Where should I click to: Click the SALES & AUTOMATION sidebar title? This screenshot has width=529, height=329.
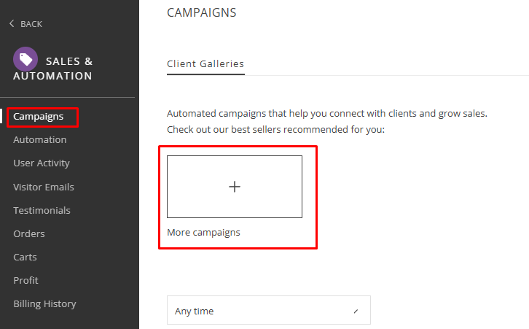[68, 69]
